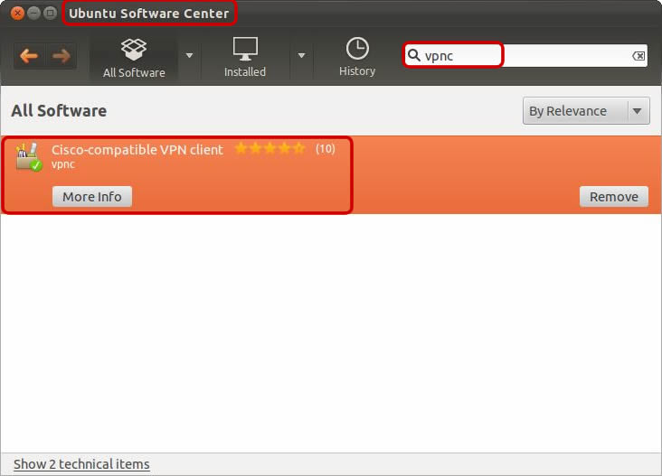Screen dimensions: 662x476
Task: Click the (10) reviews count
Action: click(325, 148)
